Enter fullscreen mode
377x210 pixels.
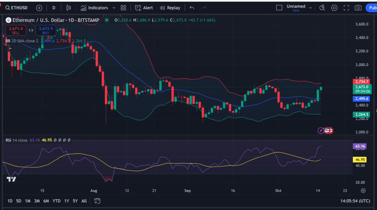(346, 8)
